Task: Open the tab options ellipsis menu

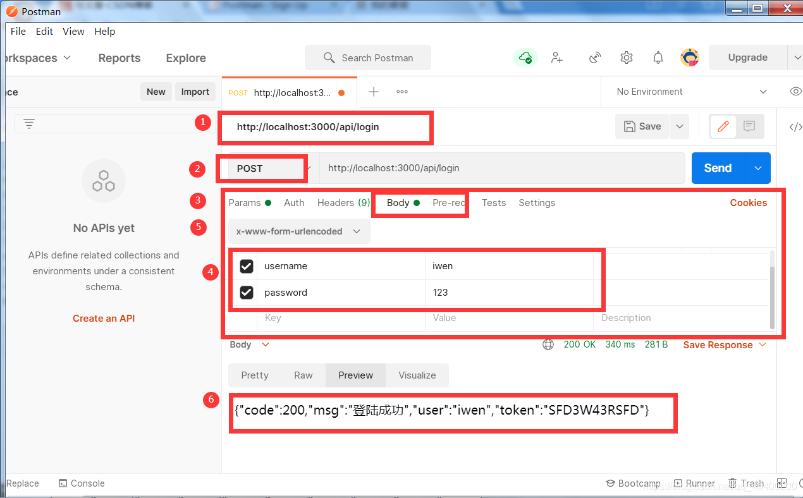Action: (402, 92)
